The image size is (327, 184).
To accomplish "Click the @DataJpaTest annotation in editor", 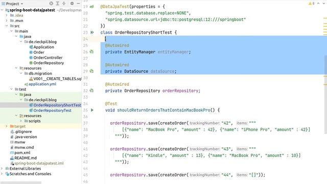I will pos(114,7).
